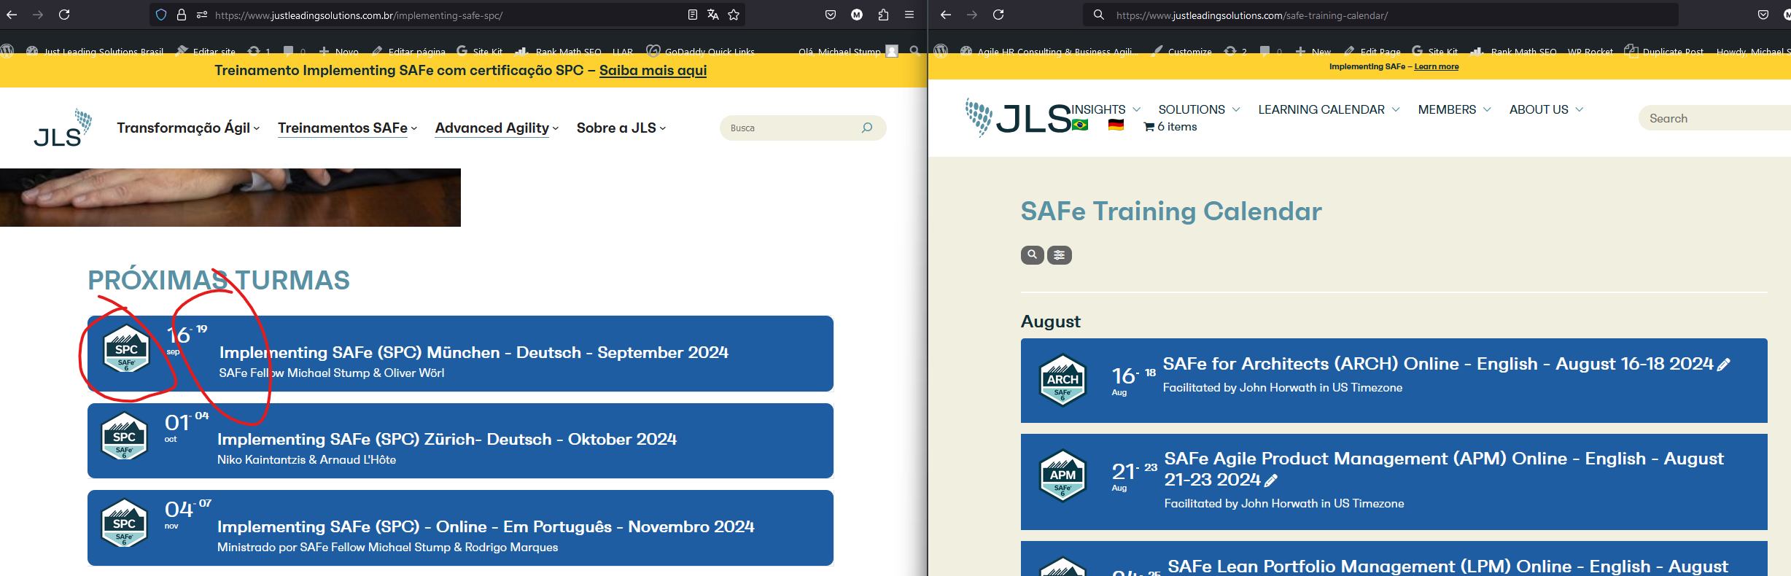1791x576 pixels.
Task: Click the Pocket icon in right browser toolbar
Action: pos(1763,15)
